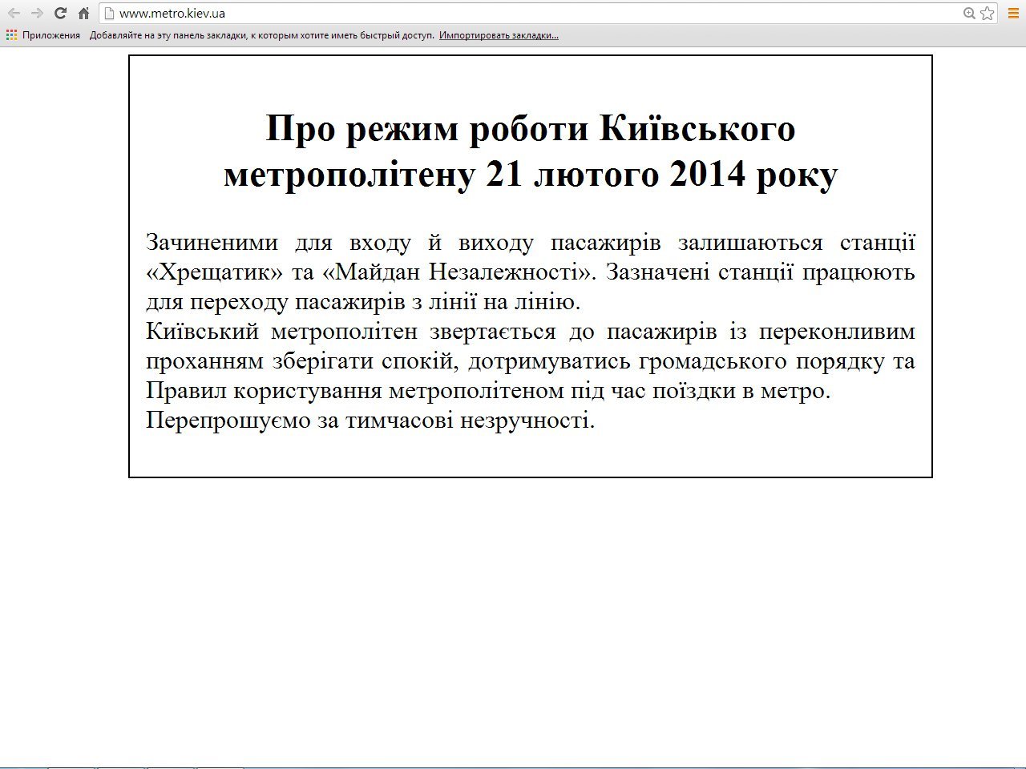Open the browser home page icon
The width and height of the screenshot is (1026, 769).
pyautogui.click(x=83, y=13)
